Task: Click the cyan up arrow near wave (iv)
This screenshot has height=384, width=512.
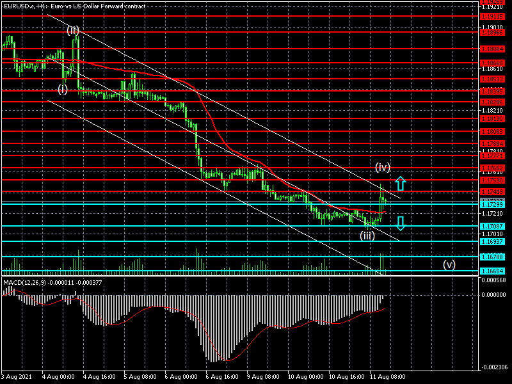Action: (400, 183)
